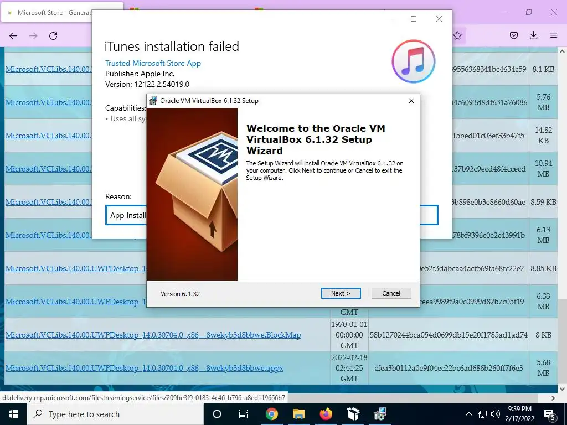
Task: Select date 2022-02-18 02:44:25 GMT cell
Action: coord(349,368)
